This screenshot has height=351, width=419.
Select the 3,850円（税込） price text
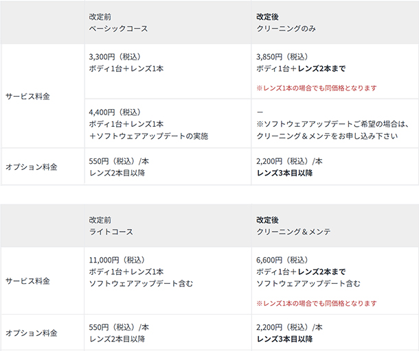coord(282,56)
